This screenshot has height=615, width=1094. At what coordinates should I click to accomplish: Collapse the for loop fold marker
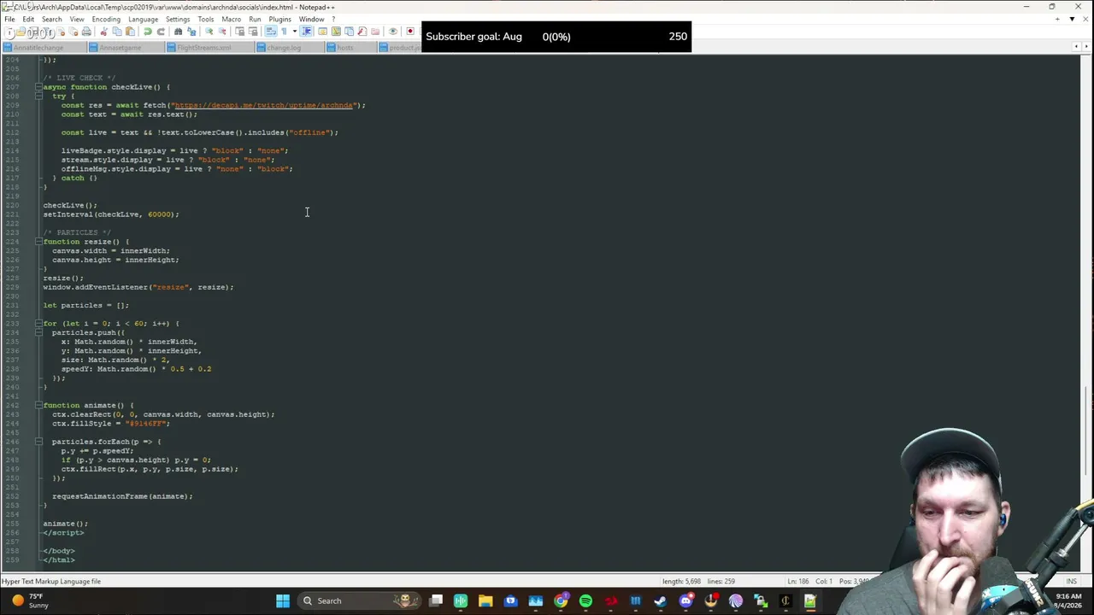click(38, 324)
